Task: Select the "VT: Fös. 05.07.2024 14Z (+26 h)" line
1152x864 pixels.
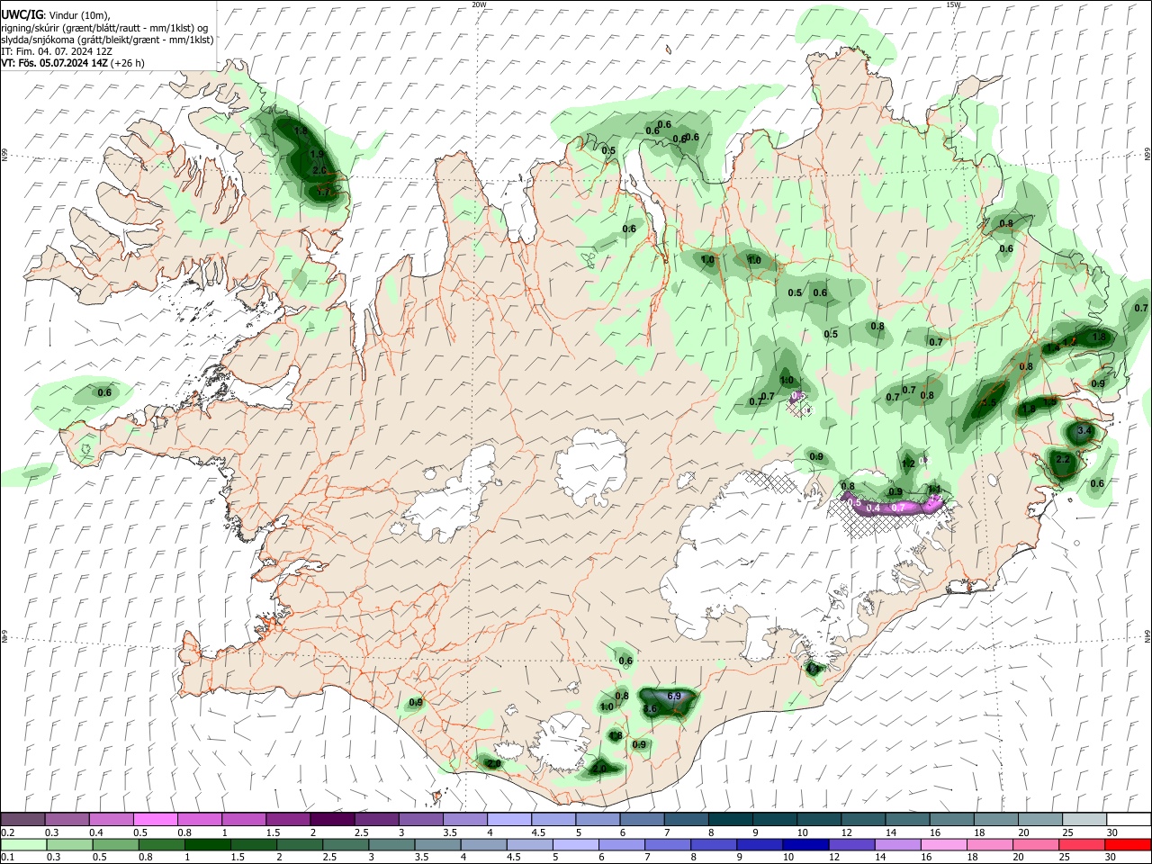Action: click(x=73, y=63)
